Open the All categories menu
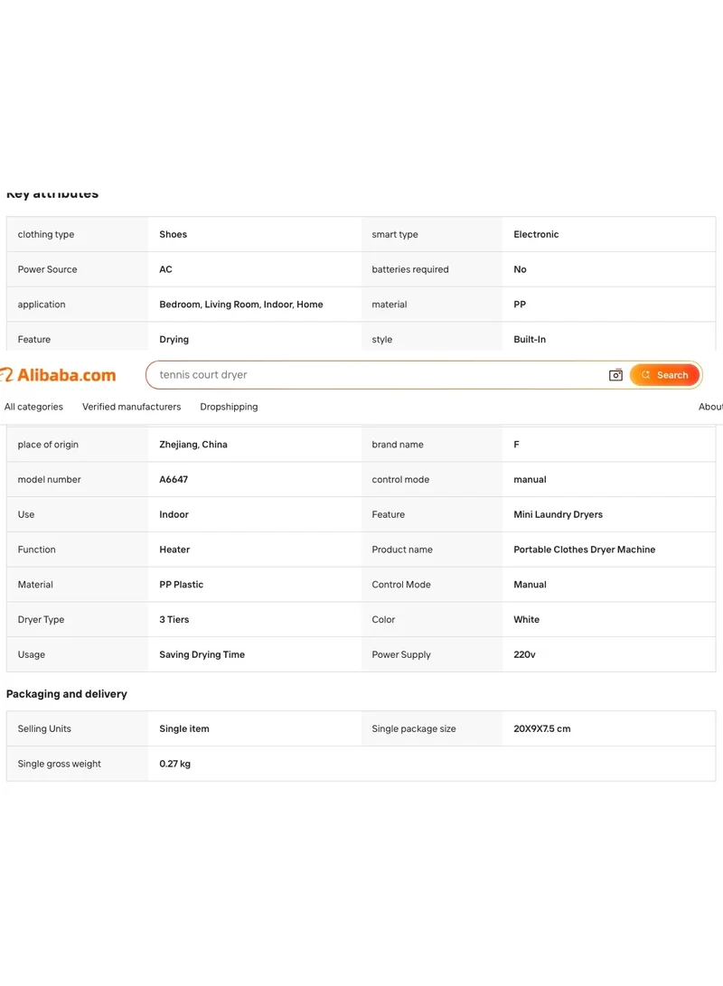 coord(34,407)
